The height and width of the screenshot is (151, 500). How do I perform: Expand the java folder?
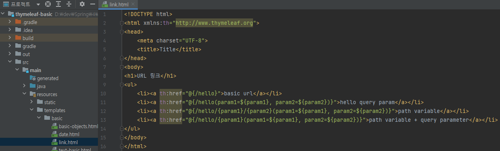click(25, 86)
